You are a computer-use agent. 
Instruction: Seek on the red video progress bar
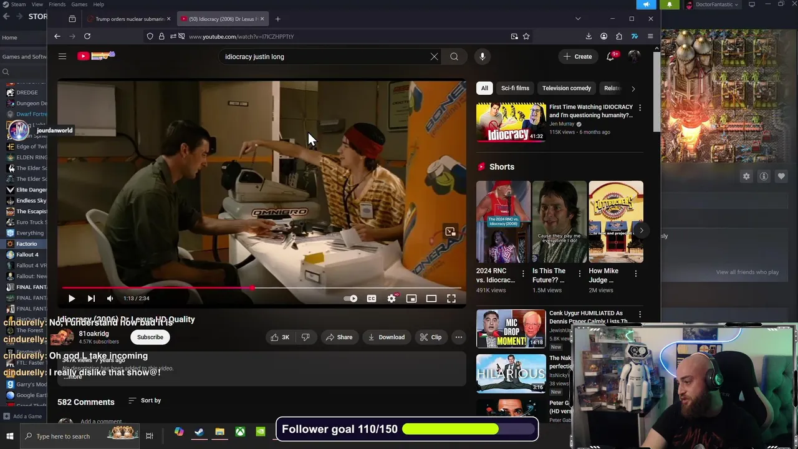coord(262,288)
